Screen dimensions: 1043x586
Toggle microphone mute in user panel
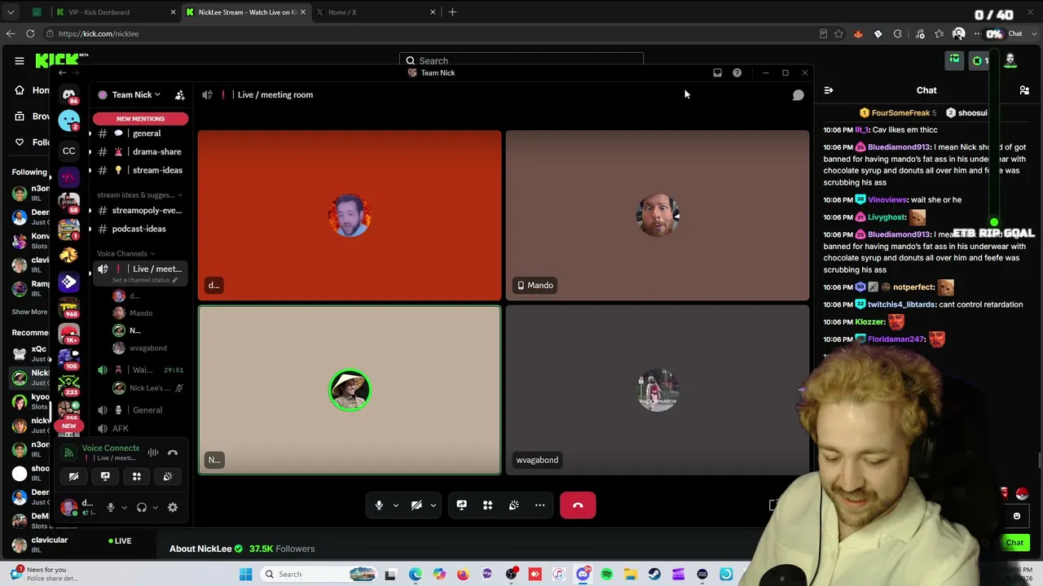pos(111,507)
